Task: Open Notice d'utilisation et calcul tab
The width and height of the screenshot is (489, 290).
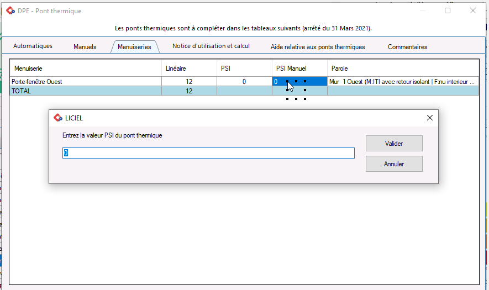Action: [x=211, y=46]
